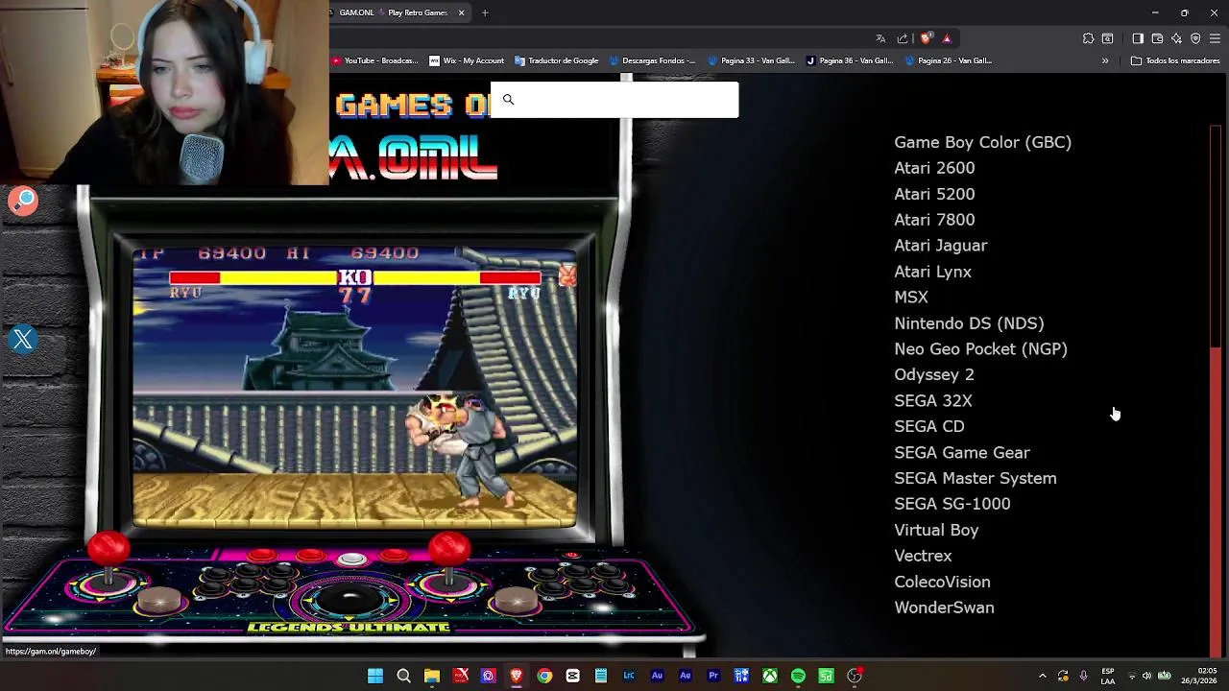This screenshot has width=1229, height=691.
Task: Open Wix My Account bookmark
Action: pos(467,60)
